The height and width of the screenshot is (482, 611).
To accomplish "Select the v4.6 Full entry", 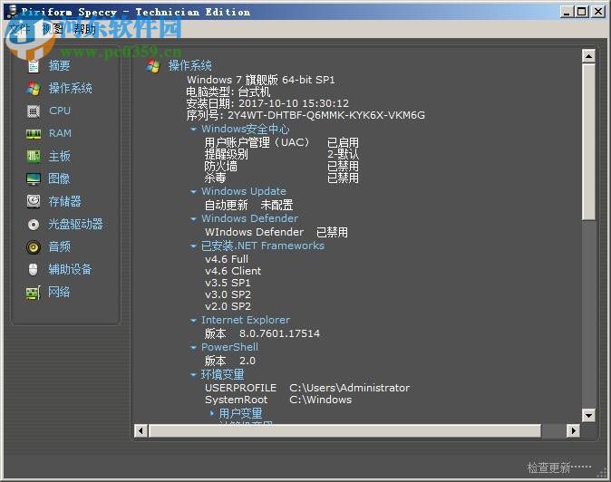I will (227, 259).
